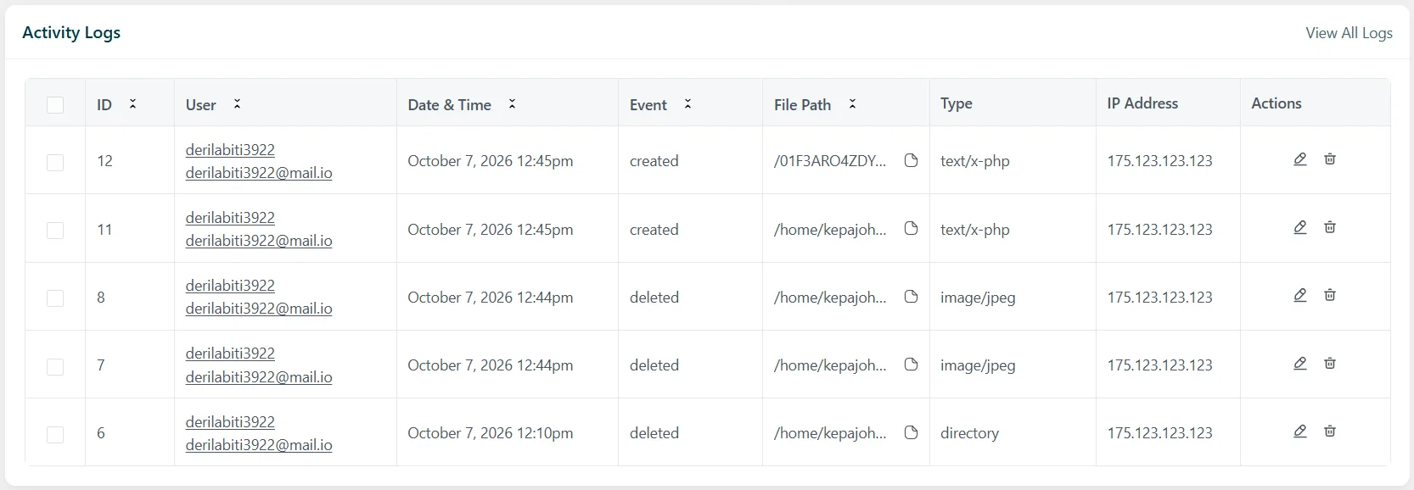Click date 'October 7, 2026 12:10pm'

490,432
